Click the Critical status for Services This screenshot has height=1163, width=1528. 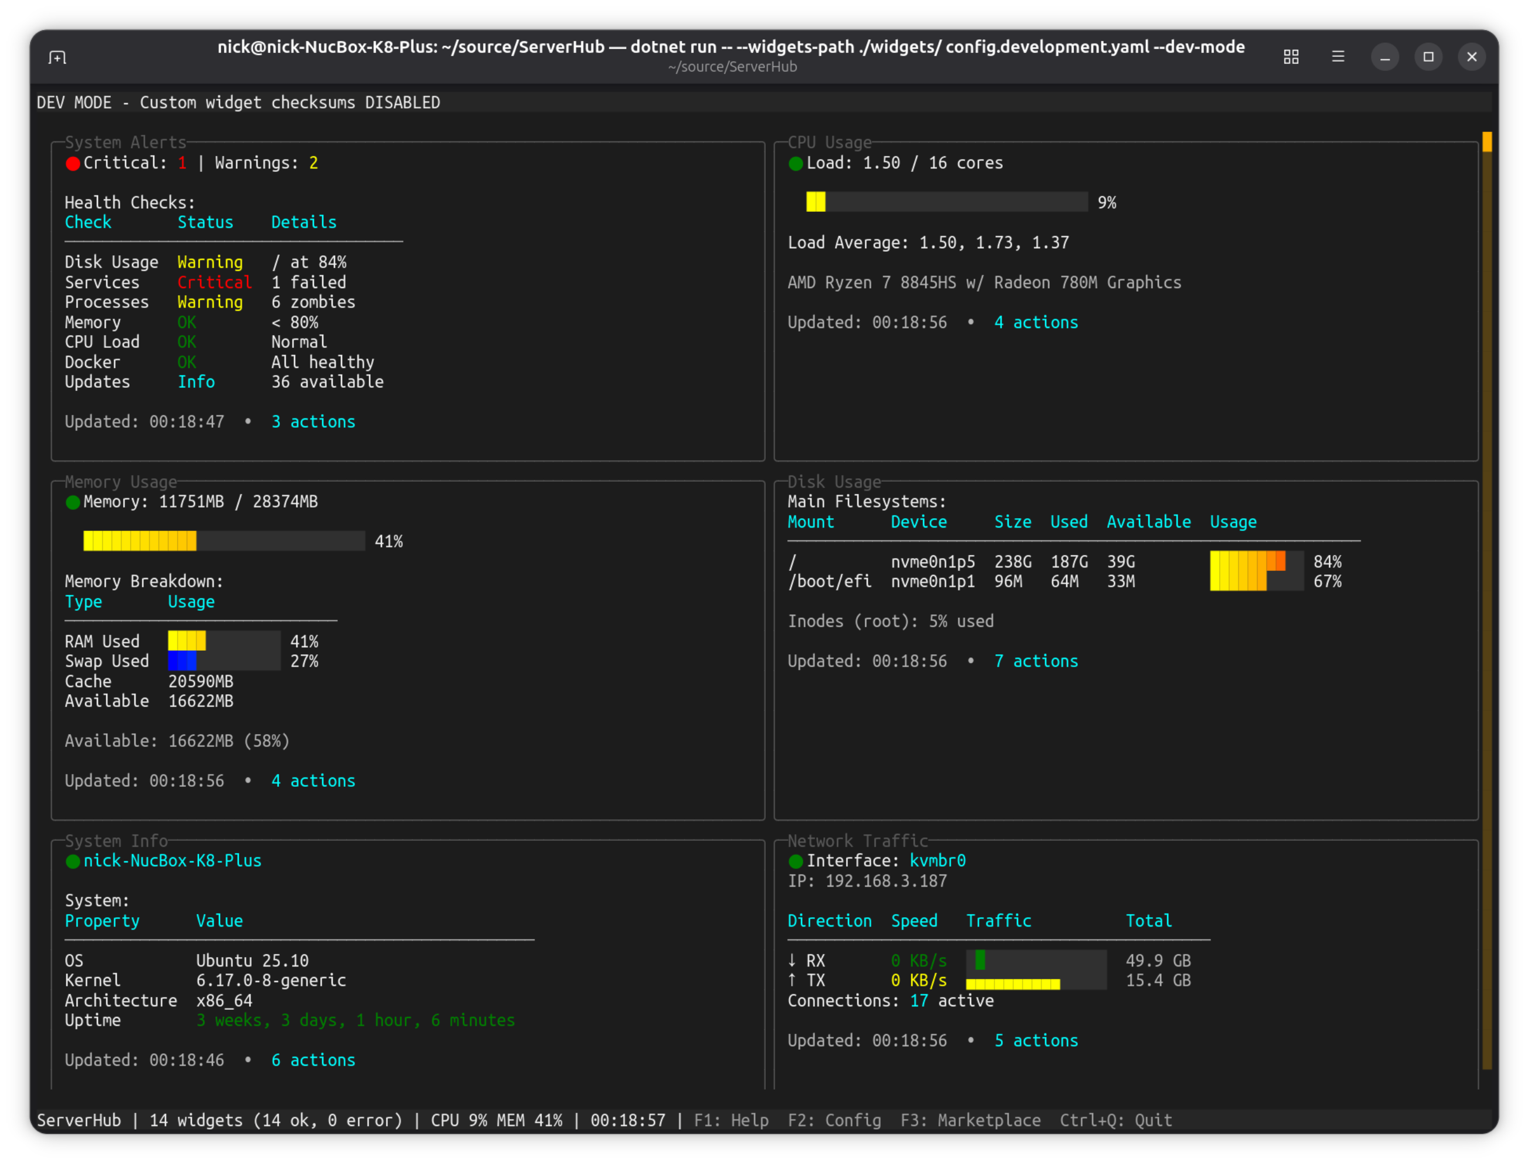[215, 282]
